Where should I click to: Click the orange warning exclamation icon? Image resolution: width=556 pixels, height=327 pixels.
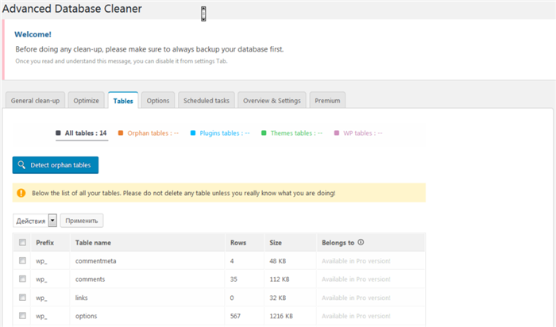21,193
